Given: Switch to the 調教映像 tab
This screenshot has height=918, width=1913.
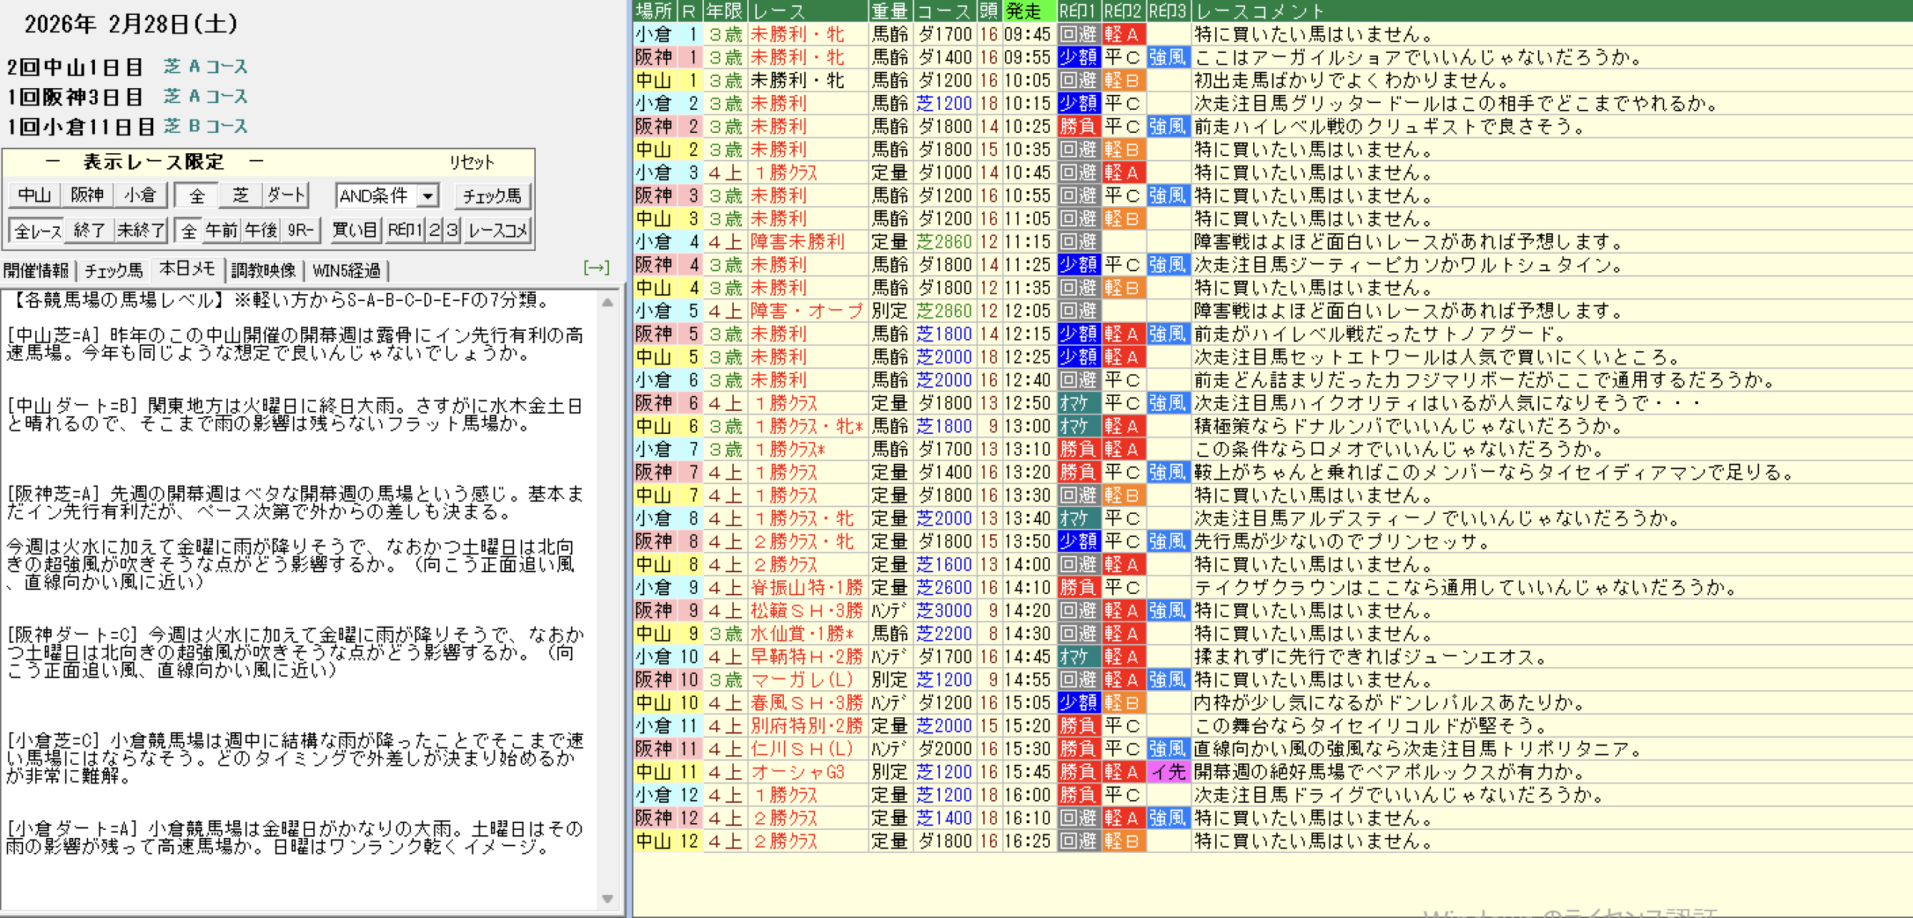Looking at the screenshot, I should (x=263, y=270).
